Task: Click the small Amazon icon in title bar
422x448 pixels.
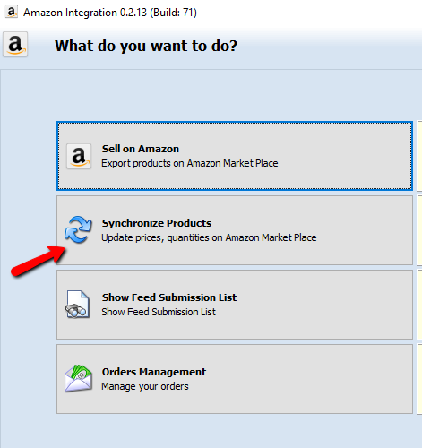Action: (11, 13)
